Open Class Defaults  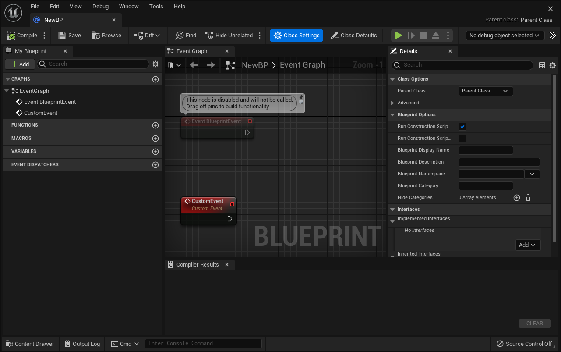353,36
